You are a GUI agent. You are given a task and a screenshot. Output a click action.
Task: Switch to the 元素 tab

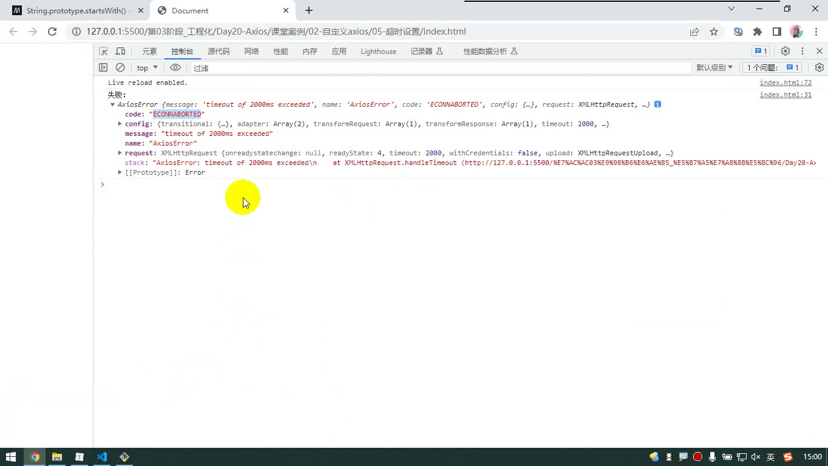click(149, 52)
